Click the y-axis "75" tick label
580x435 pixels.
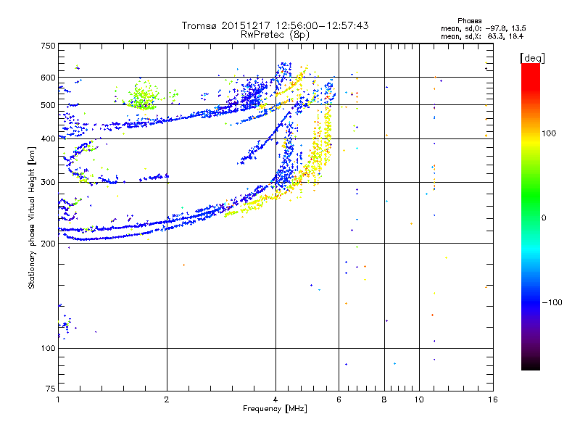point(51,389)
